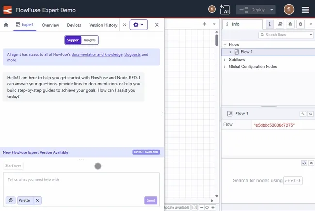315x211 pixels.
Task: Open the AI assistant sparkle icon
Action: tap(225, 9)
